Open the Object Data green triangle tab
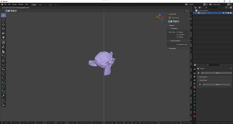Viewport: 233px width, 124px height. [195, 108]
